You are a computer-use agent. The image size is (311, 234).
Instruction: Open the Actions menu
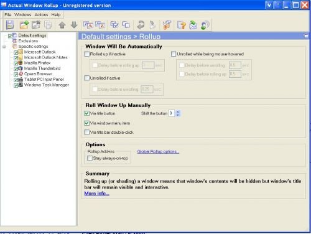pos(41,14)
